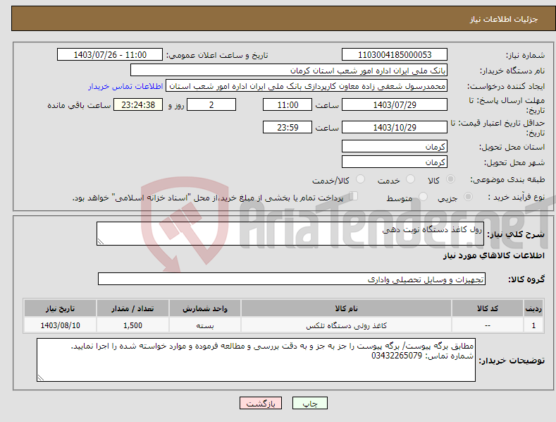556x422 pixels.
Task: Select the جزیی purchase type radio
Action: (468, 196)
